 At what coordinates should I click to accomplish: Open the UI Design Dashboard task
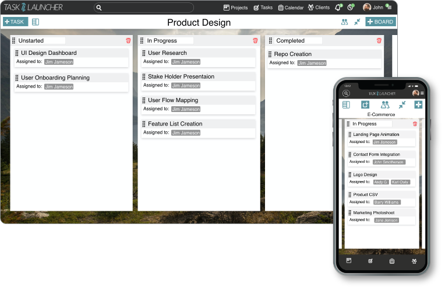[71, 58]
